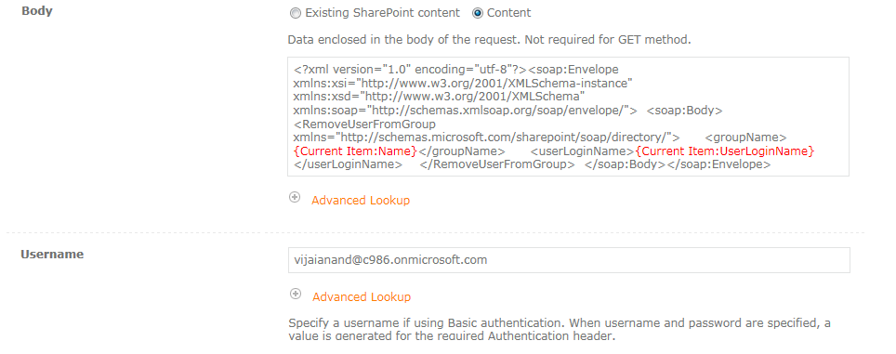
Task: Select the Existing SharePoint content radio button
Action: (295, 13)
